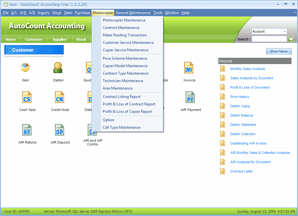
Task: Click the application icon in title bar
Action: pyautogui.click(x=6, y=4)
